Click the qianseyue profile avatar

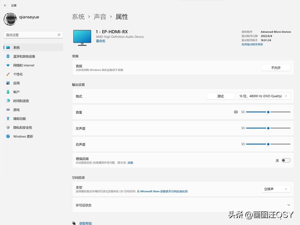10,19
